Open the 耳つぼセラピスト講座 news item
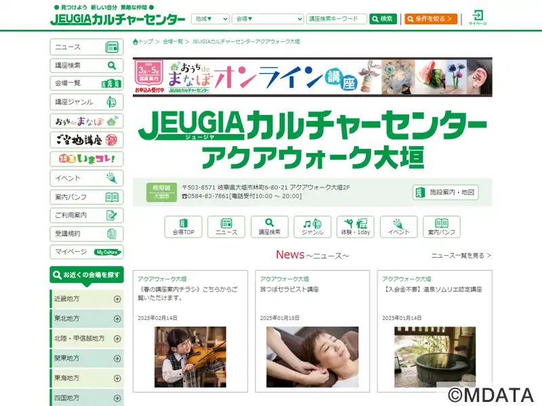Image resolution: width=542 pixels, height=406 pixels. pyautogui.click(x=289, y=290)
